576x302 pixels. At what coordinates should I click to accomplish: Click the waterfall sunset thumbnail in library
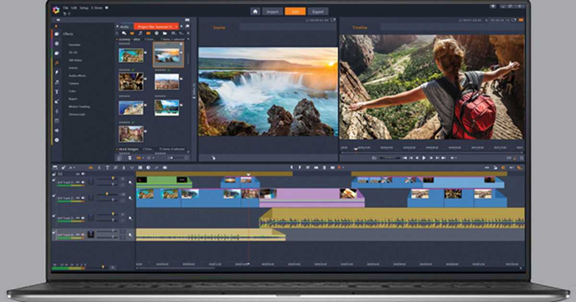pyautogui.click(x=167, y=55)
